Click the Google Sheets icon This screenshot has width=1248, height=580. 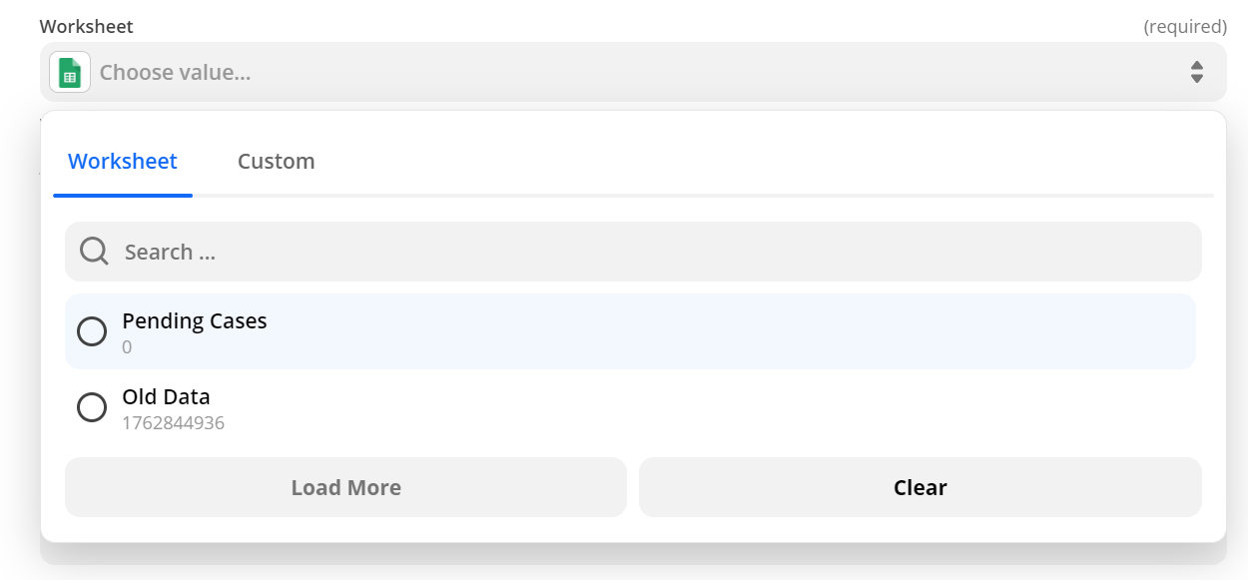click(70, 72)
